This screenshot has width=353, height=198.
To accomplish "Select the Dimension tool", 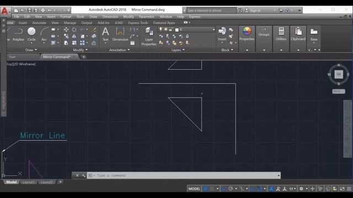I will [120, 34].
